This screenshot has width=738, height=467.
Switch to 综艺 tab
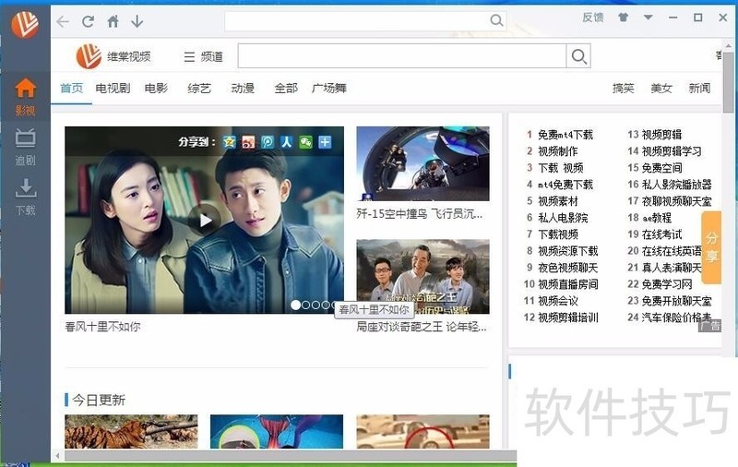(x=199, y=88)
